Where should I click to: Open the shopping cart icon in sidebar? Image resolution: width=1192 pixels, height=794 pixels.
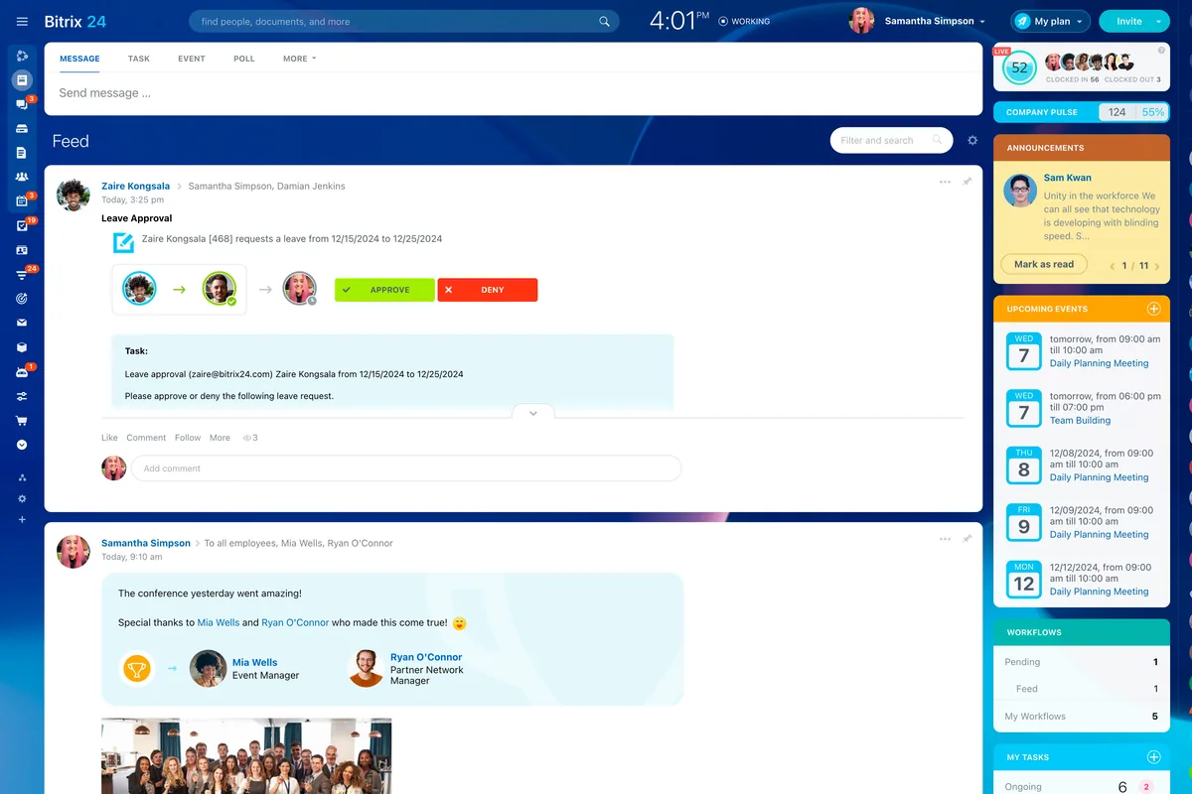click(x=22, y=421)
